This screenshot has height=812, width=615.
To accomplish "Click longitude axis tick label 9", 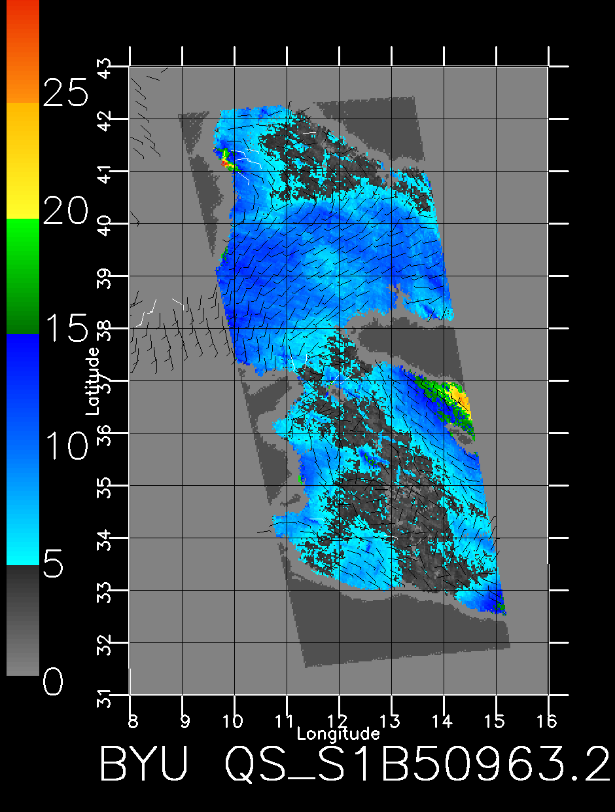I will tap(186, 721).
